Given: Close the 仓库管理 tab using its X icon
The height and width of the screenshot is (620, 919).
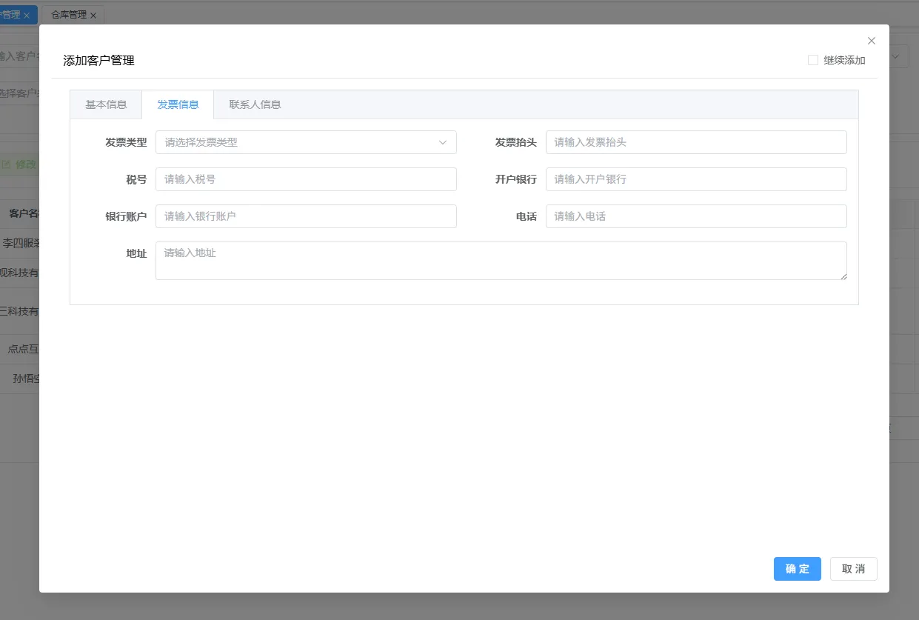Looking at the screenshot, I should coord(93,16).
